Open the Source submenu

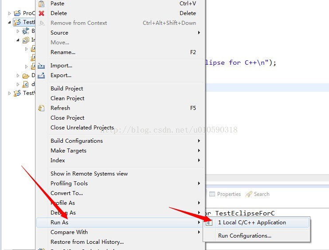tap(120, 33)
